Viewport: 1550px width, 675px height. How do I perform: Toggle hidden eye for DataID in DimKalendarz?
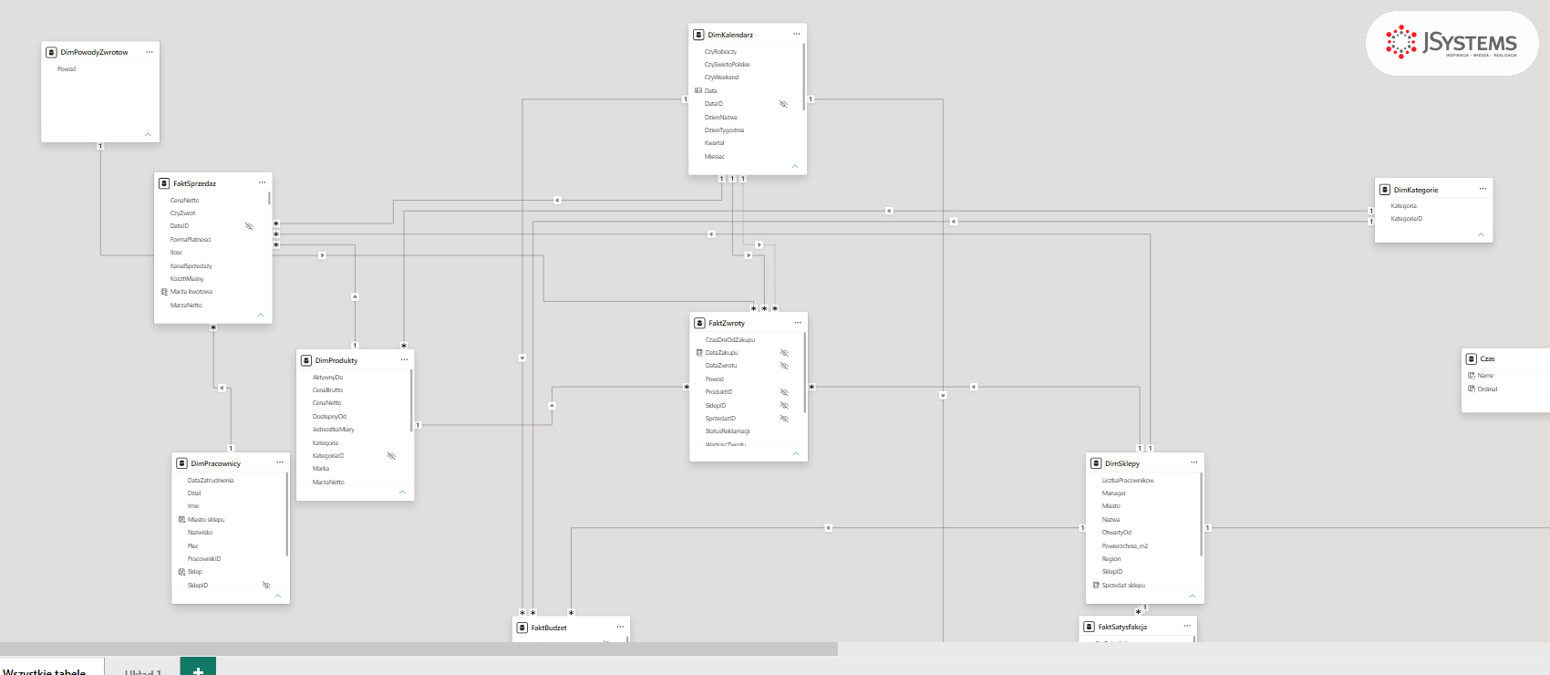coord(783,104)
